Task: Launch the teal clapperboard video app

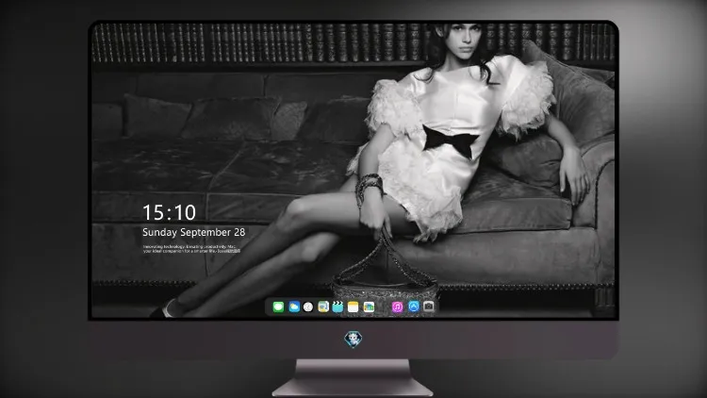Action: pos(337,307)
